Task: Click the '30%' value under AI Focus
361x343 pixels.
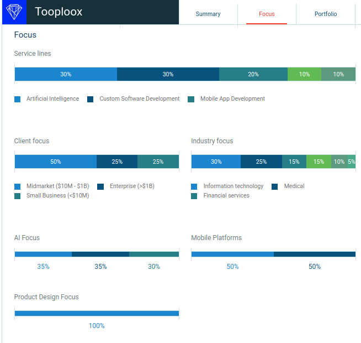Action: [x=154, y=267]
